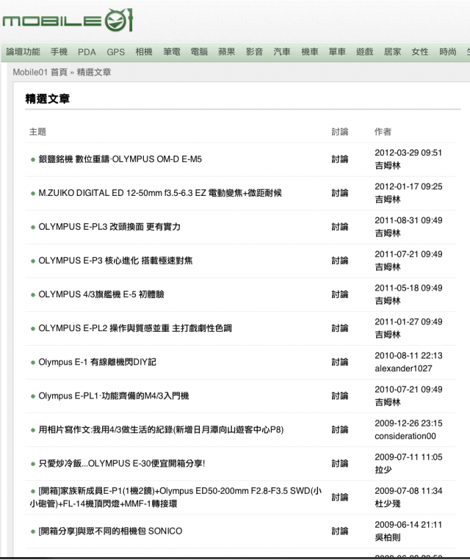Click the 討論 column header
Image resolution: width=470 pixels, height=560 pixels.
click(339, 132)
